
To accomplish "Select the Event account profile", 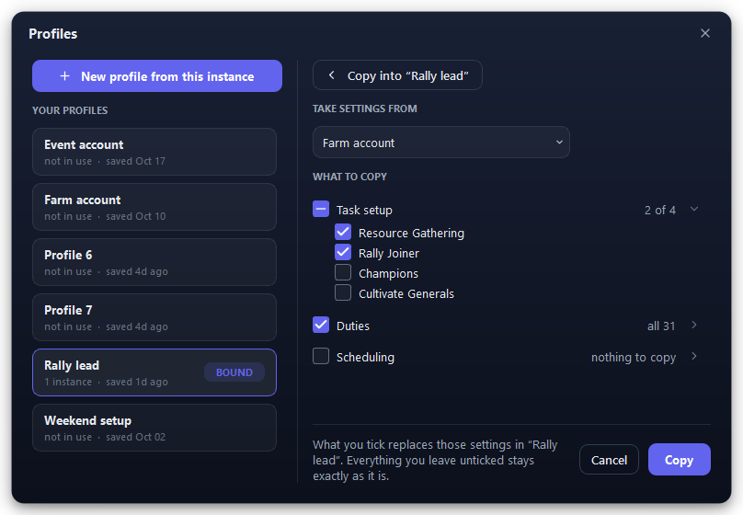I will 154,152.
